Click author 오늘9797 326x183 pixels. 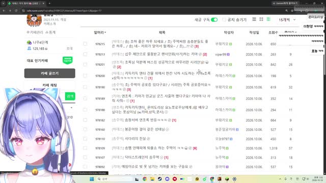pos(222,139)
